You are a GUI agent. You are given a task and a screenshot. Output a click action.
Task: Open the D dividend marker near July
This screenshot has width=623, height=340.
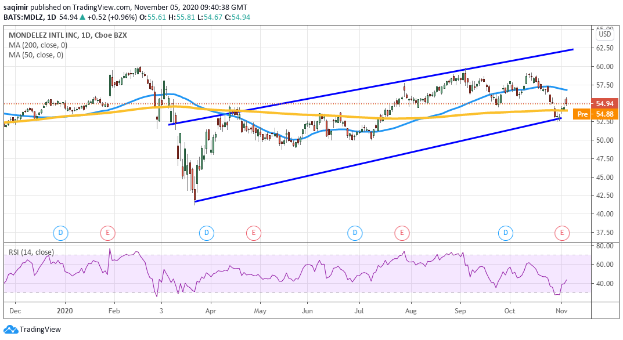pyautogui.click(x=354, y=232)
